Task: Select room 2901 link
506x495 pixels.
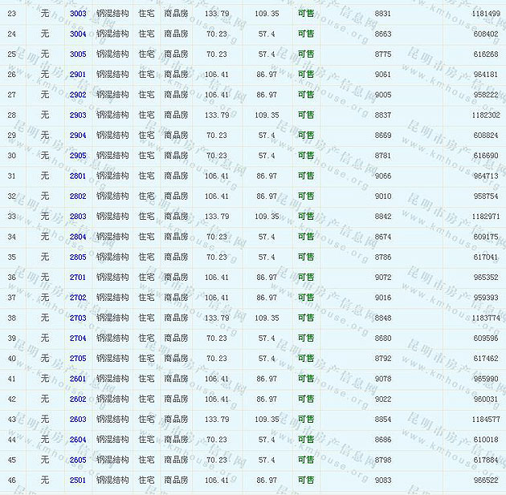Action: coord(78,75)
